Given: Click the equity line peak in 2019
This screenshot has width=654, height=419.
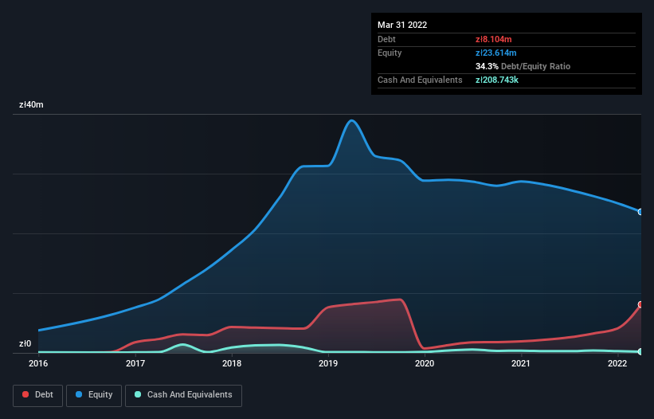Looking at the screenshot, I should pyautogui.click(x=351, y=121).
